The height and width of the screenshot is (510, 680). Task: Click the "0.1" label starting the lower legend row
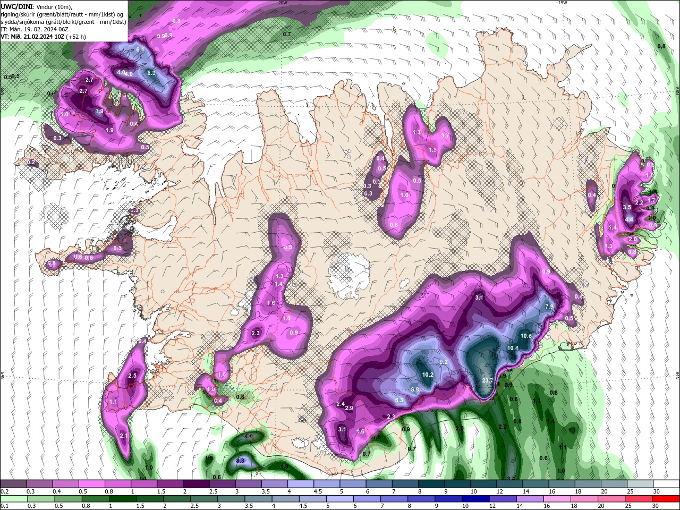pos(4,506)
